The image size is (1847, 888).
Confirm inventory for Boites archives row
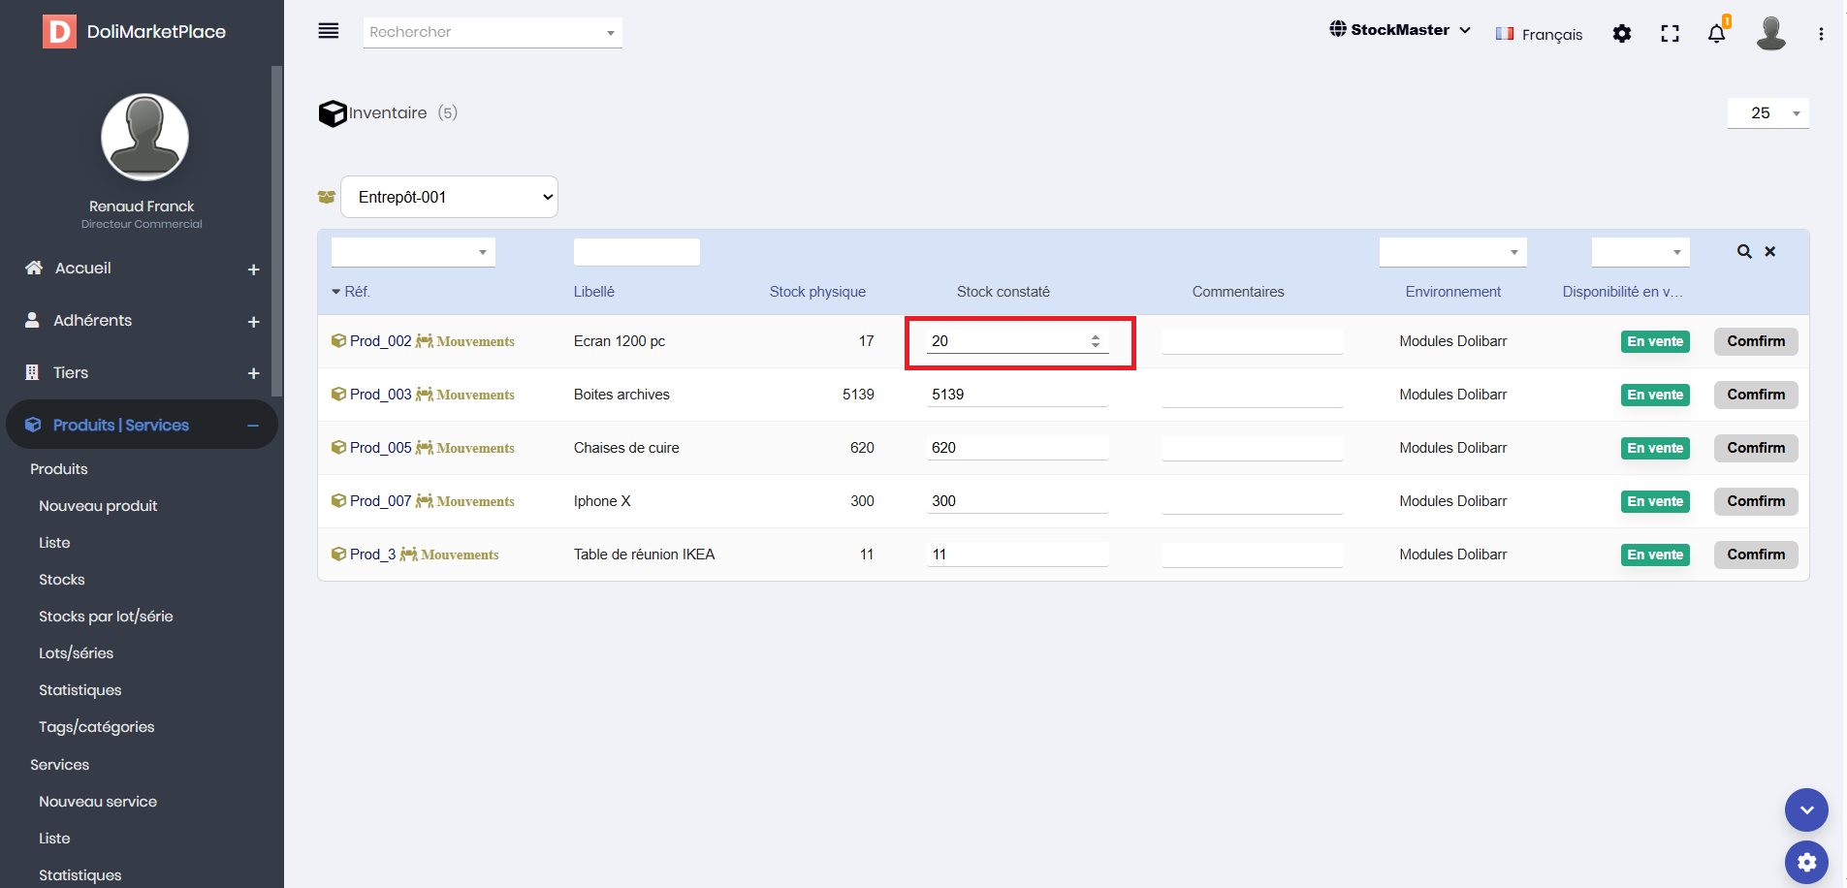tap(1755, 395)
